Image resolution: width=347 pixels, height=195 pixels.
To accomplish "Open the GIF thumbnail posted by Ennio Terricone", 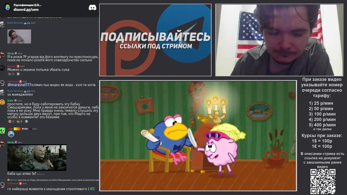I will click(19, 36).
